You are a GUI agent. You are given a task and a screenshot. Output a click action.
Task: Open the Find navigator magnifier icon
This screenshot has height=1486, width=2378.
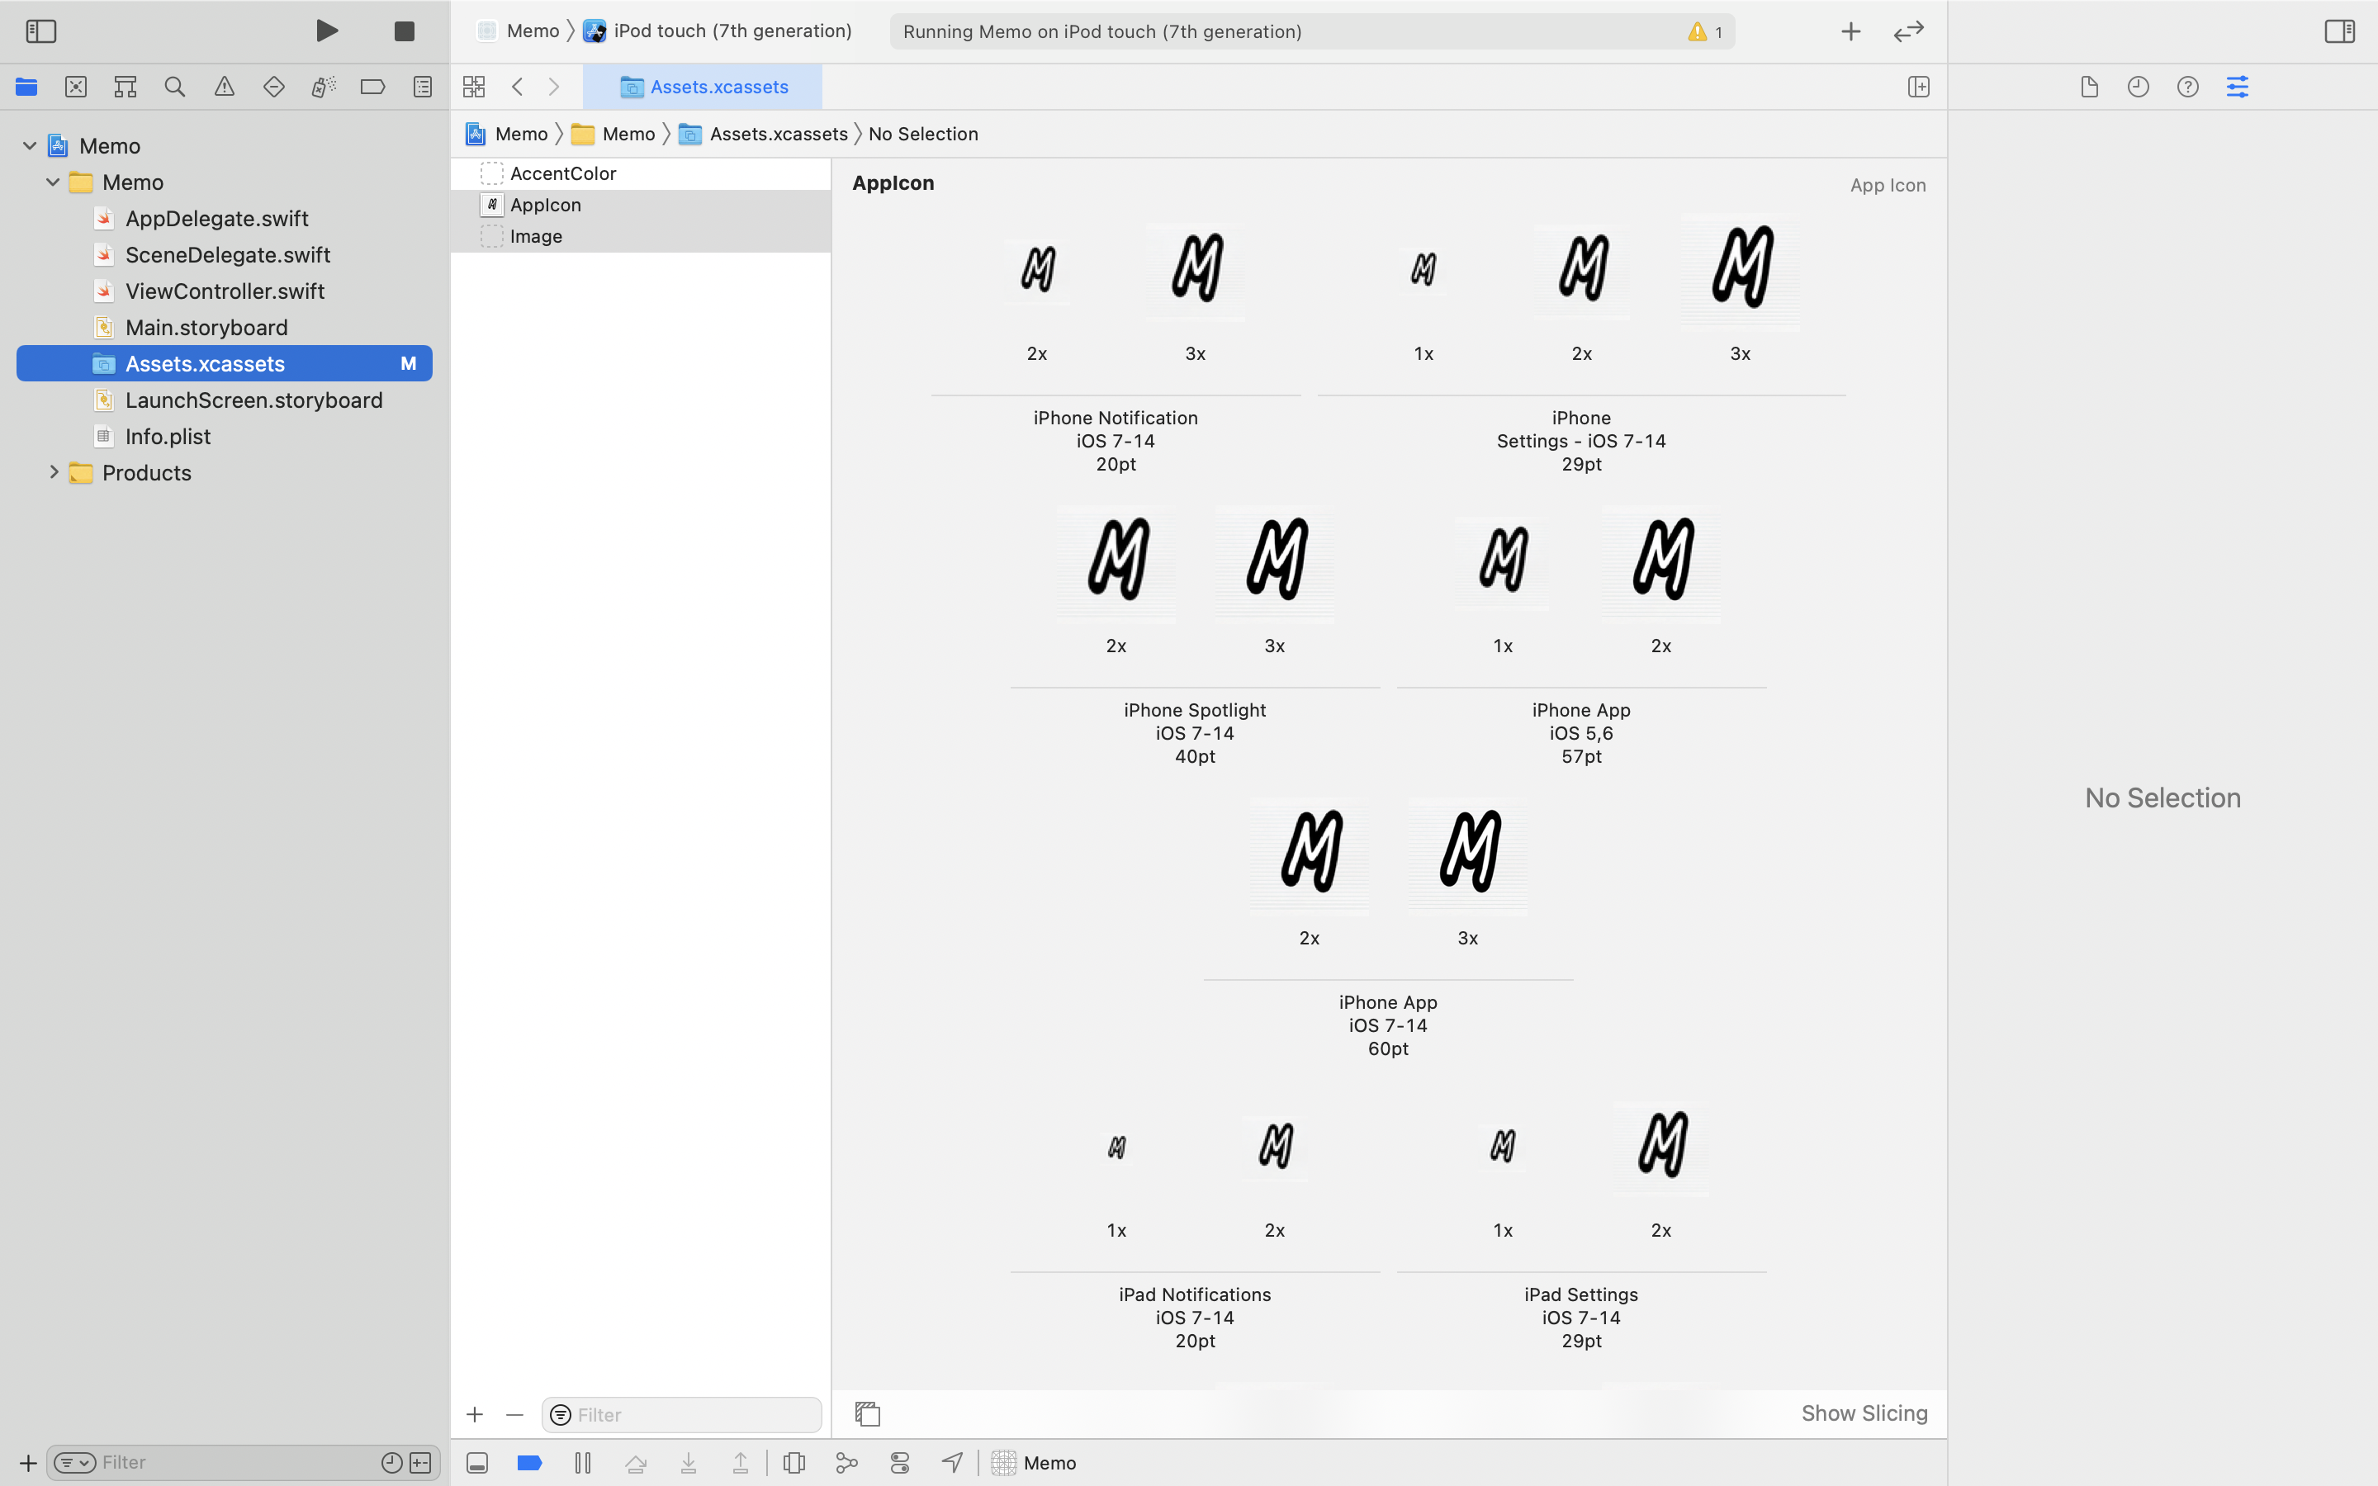tap(175, 87)
